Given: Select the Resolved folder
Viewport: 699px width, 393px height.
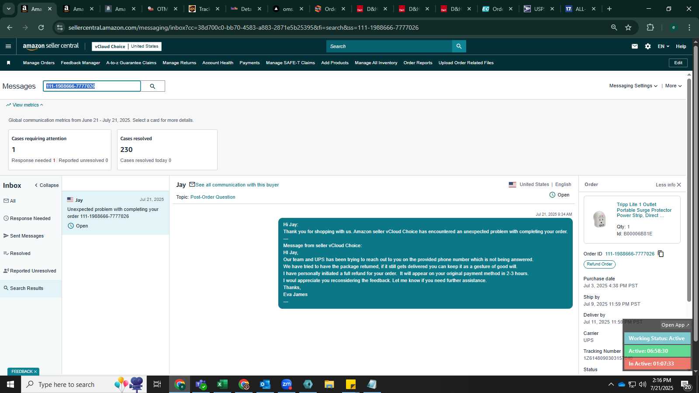Looking at the screenshot, I should point(17,253).
